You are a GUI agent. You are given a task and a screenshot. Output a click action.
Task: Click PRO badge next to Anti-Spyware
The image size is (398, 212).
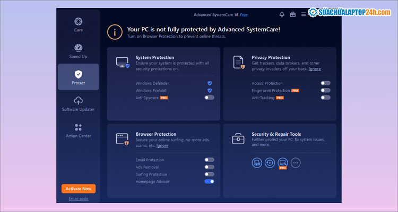164,98
